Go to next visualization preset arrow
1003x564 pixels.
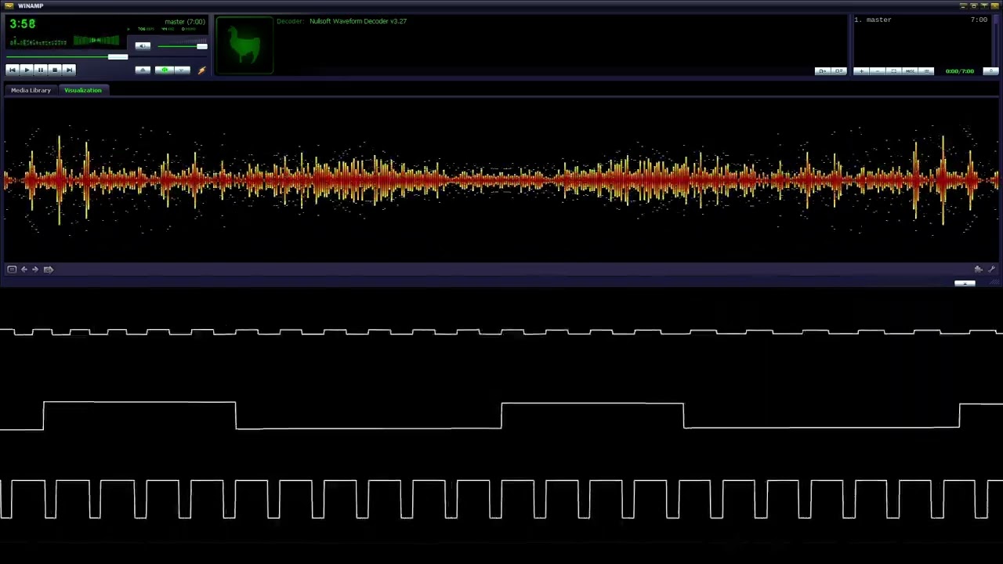(x=35, y=269)
